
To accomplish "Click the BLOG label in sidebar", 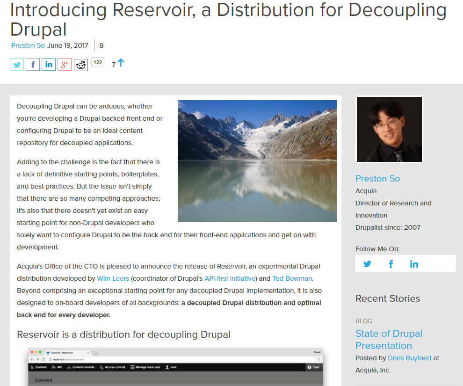I will click(x=364, y=321).
